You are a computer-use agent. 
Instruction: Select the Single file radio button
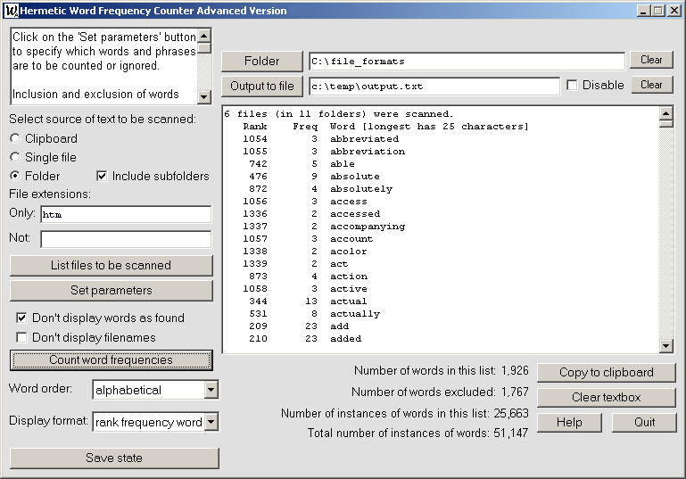(x=15, y=157)
